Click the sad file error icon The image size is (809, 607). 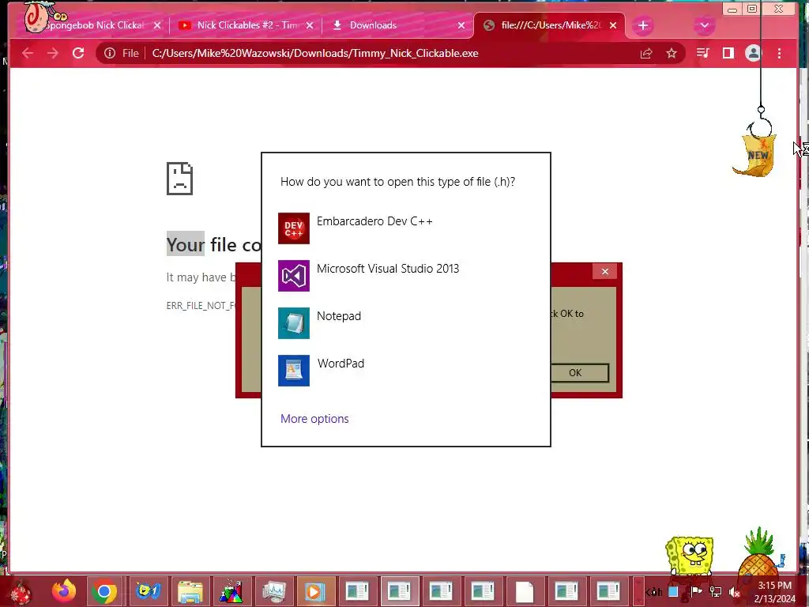pyautogui.click(x=179, y=179)
